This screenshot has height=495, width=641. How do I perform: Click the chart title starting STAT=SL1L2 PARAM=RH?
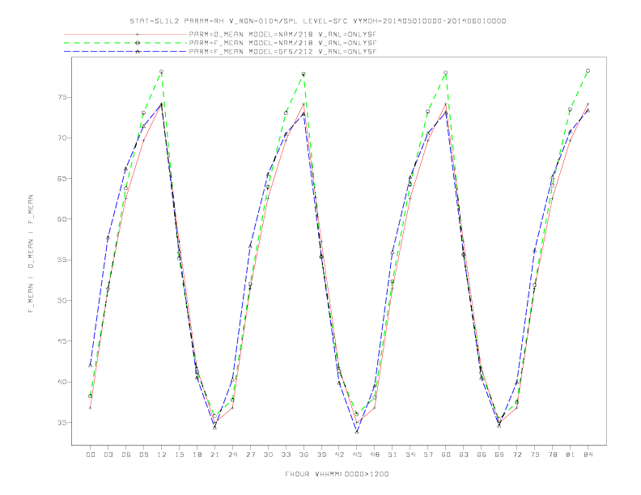pyautogui.click(x=317, y=21)
